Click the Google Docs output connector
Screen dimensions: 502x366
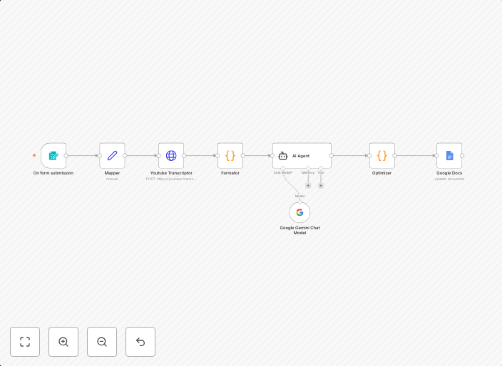(x=462, y=155)
